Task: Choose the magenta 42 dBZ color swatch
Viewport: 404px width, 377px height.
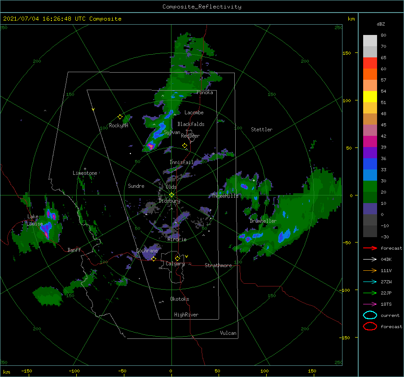Action: [370, 141]
